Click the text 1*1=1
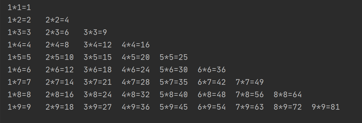Screen dimensions: 362x123 (19, 8)
